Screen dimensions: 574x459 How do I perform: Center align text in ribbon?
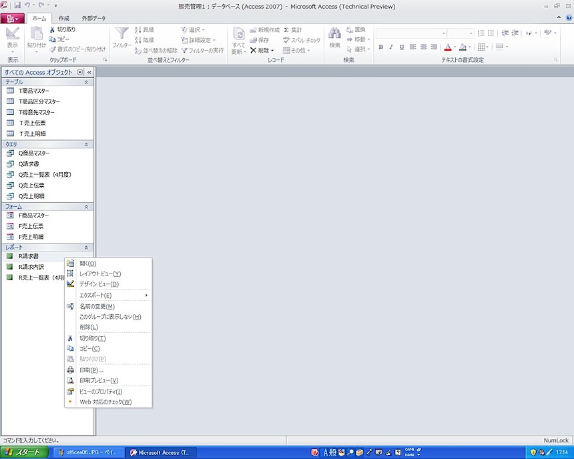pyautogui.click(x=424, y=47)
